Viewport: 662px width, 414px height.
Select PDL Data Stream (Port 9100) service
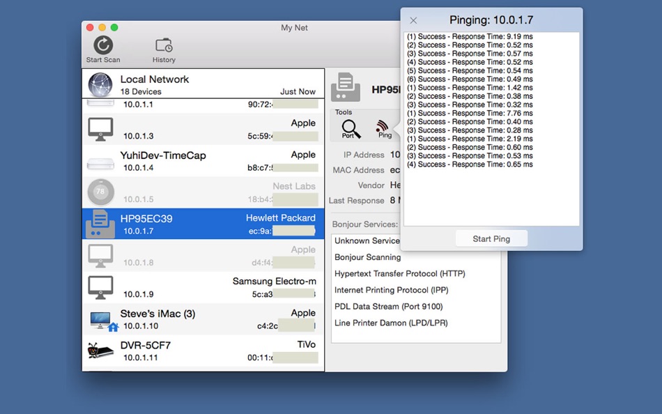[x=388, y=307]
